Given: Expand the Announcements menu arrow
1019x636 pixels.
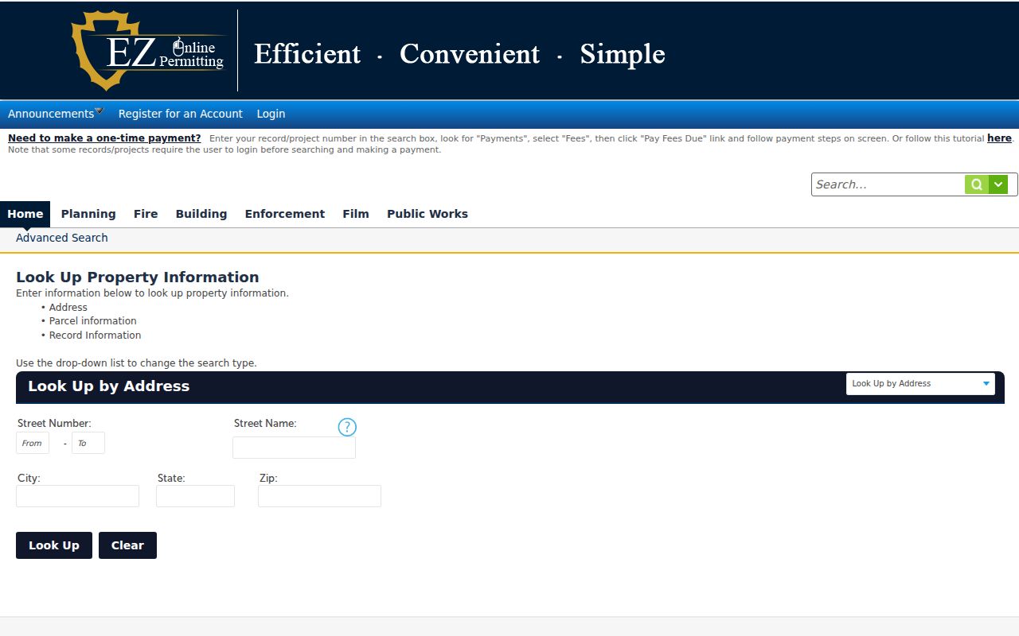Looking at the screenshot, I should click(x=99, y=111).
